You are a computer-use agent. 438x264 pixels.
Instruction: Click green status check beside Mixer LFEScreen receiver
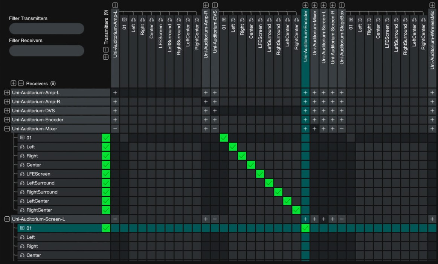(106, 174)
